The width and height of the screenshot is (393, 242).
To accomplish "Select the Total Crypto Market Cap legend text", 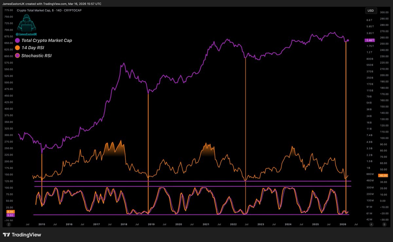I will pyautogui.click(x=47, y=40).
